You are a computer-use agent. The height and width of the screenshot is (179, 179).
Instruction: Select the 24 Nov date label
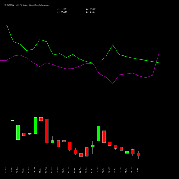coord(34,170)
